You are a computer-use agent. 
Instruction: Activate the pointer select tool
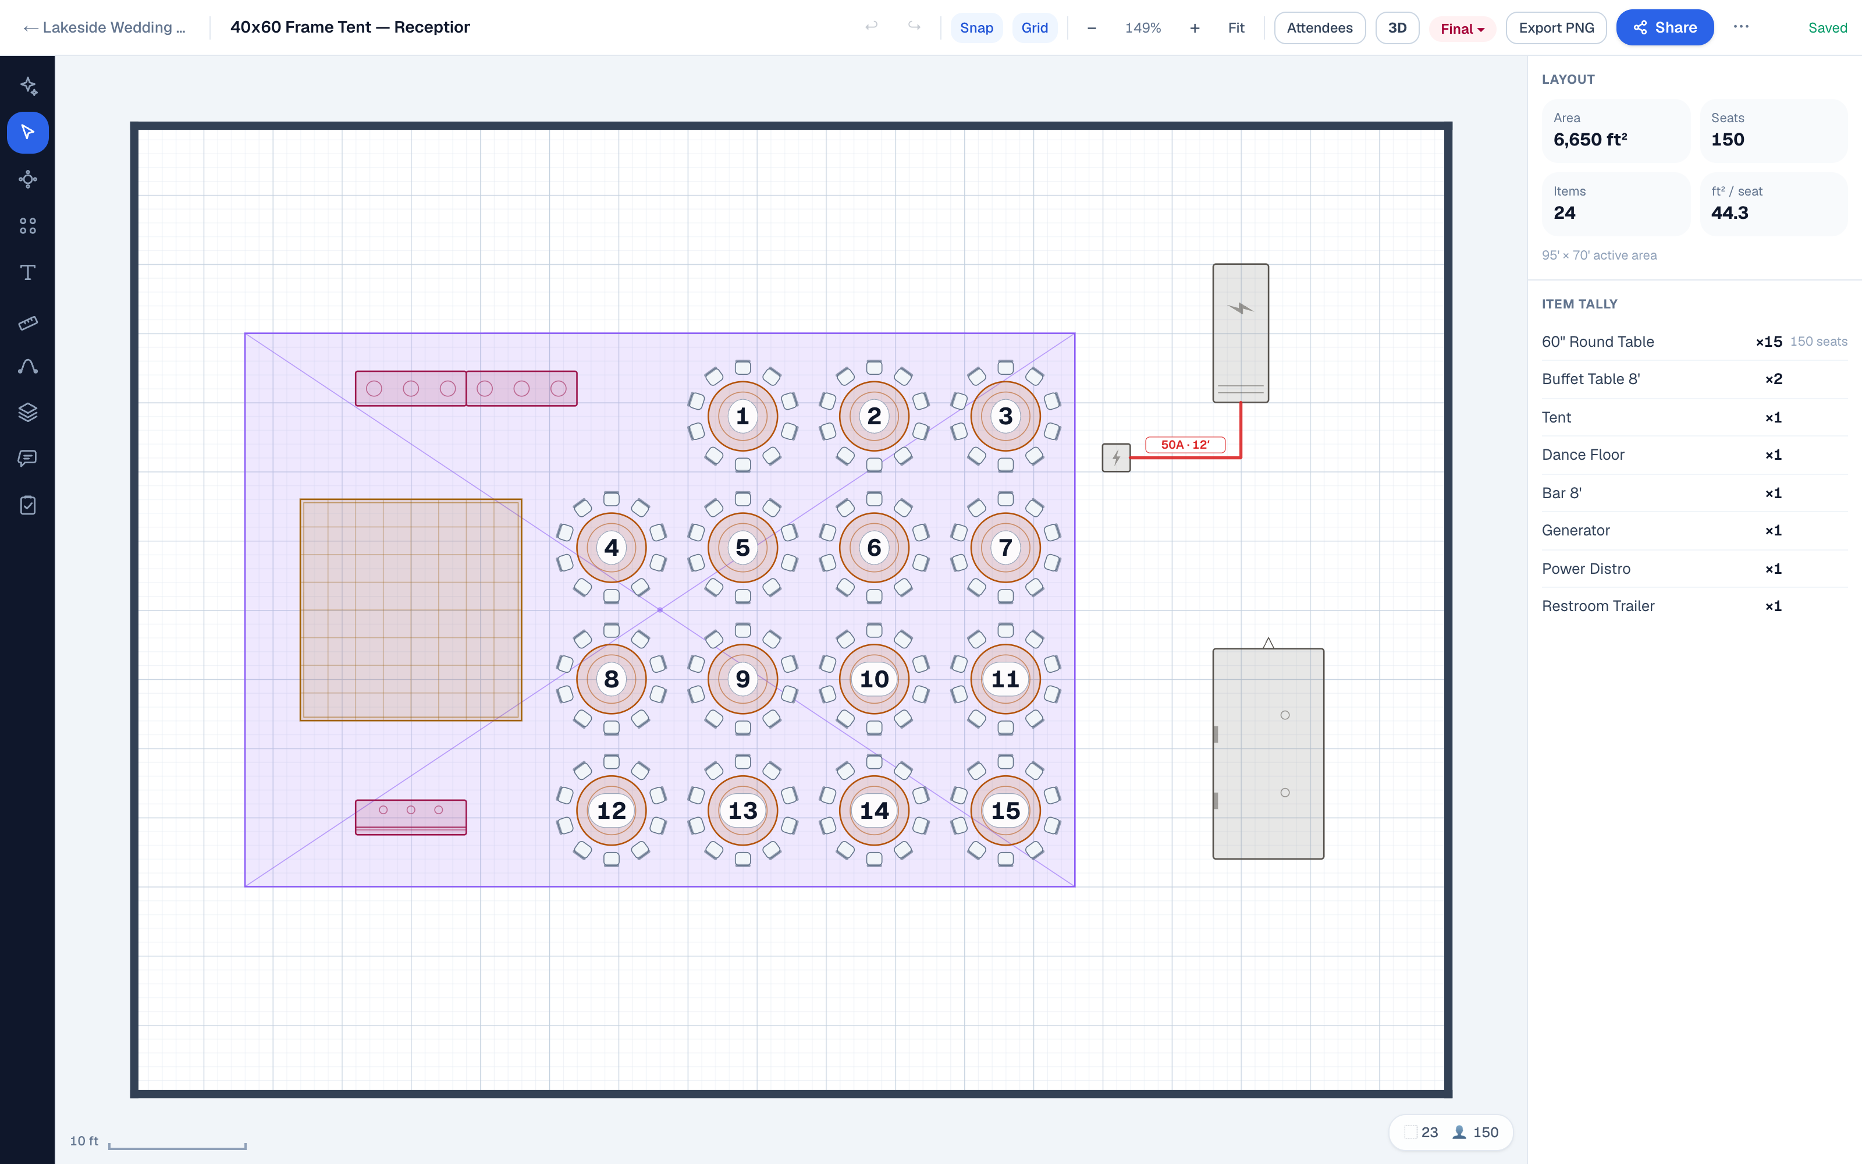point(28,133)
